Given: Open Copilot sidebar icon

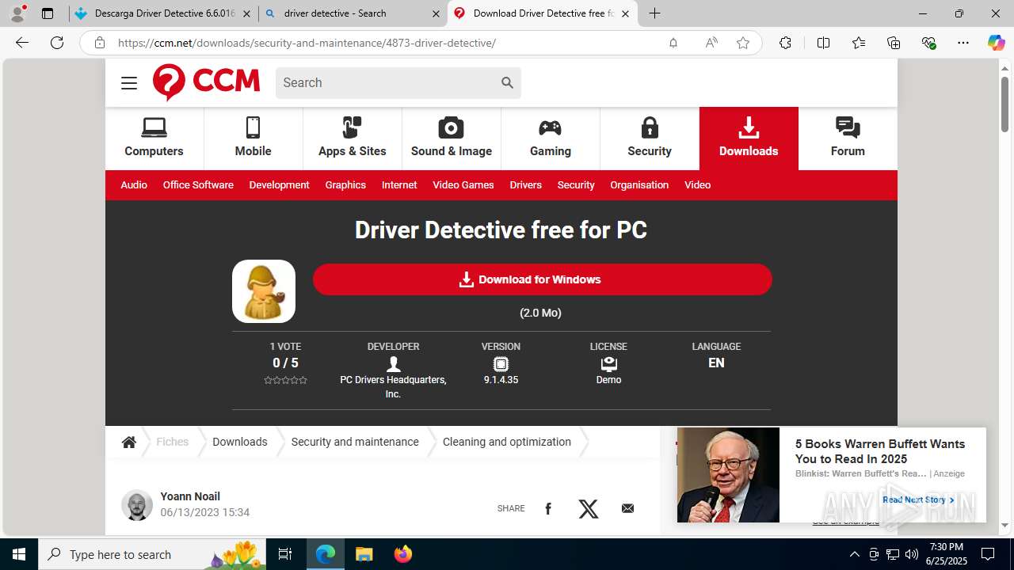Looking at the screenshot, I should [x=997, y=43].
